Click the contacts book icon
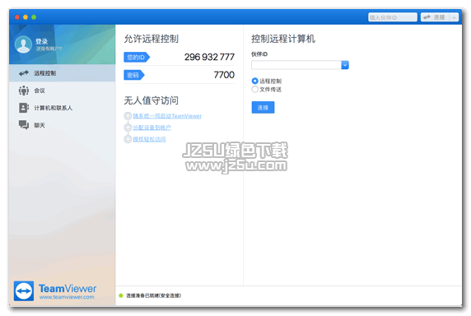This screenshot has width=471, height=316. click(x=24, y=108)
